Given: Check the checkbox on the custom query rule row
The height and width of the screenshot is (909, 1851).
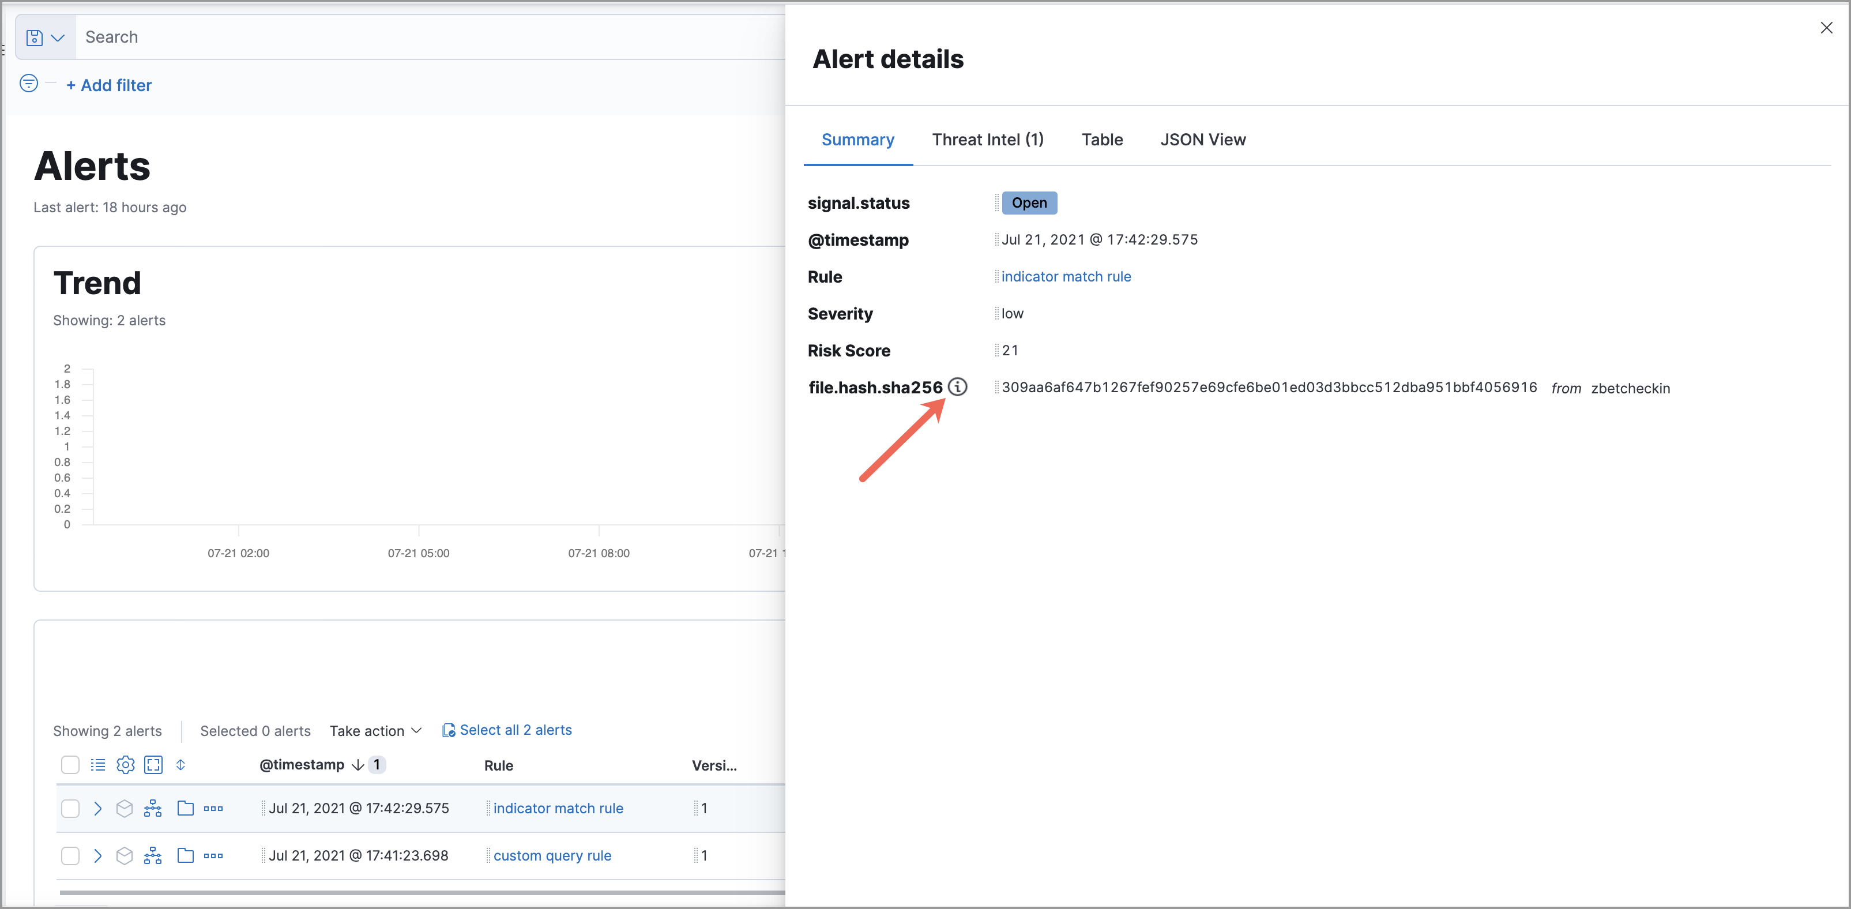Looking at the screenshot, I should [x=70, y=856].
